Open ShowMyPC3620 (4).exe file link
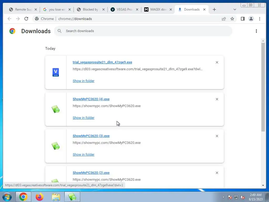 pos(91,99)
